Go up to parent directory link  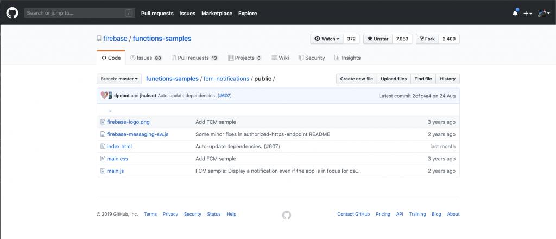pos(109,110)
